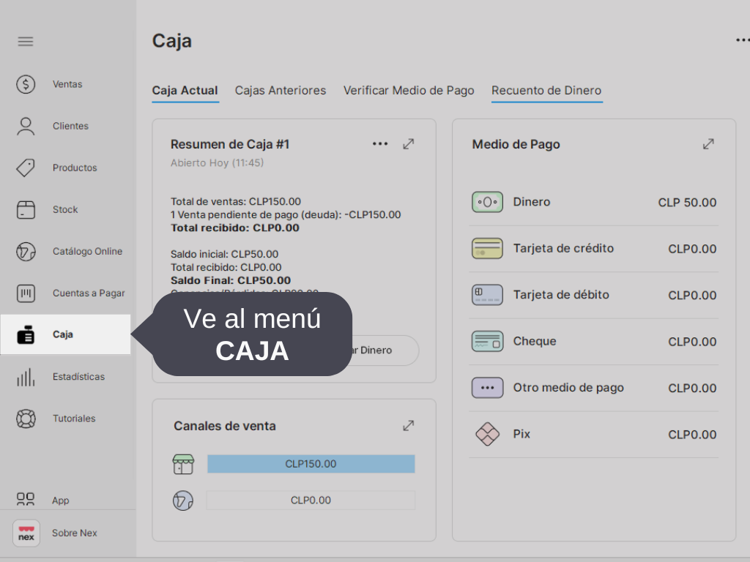Open the page-level three-dot menu beside Caja
Image resolution: width=750 pixels, height=562 pixels.
(x=742, y=40)
